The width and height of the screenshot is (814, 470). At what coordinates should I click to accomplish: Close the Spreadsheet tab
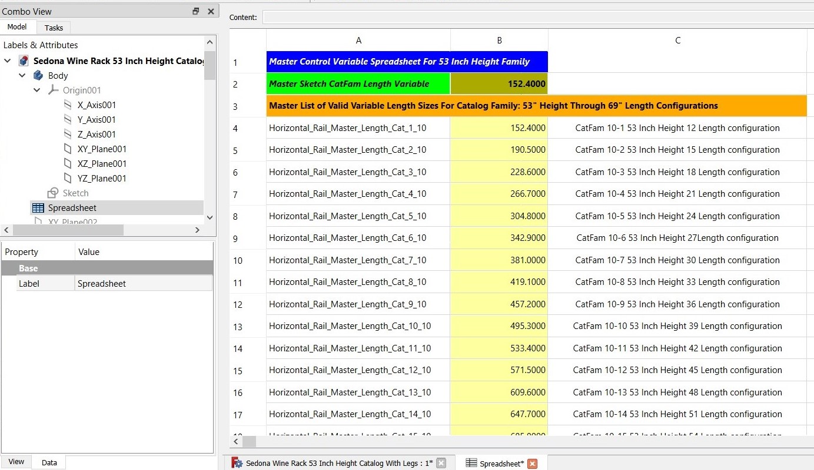click(x=532, y=464)
